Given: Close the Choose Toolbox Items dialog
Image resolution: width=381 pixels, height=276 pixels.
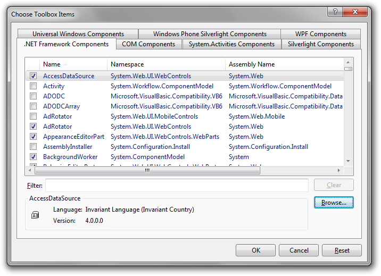Looking at the screenshot, I should click(x=355, y=12).
